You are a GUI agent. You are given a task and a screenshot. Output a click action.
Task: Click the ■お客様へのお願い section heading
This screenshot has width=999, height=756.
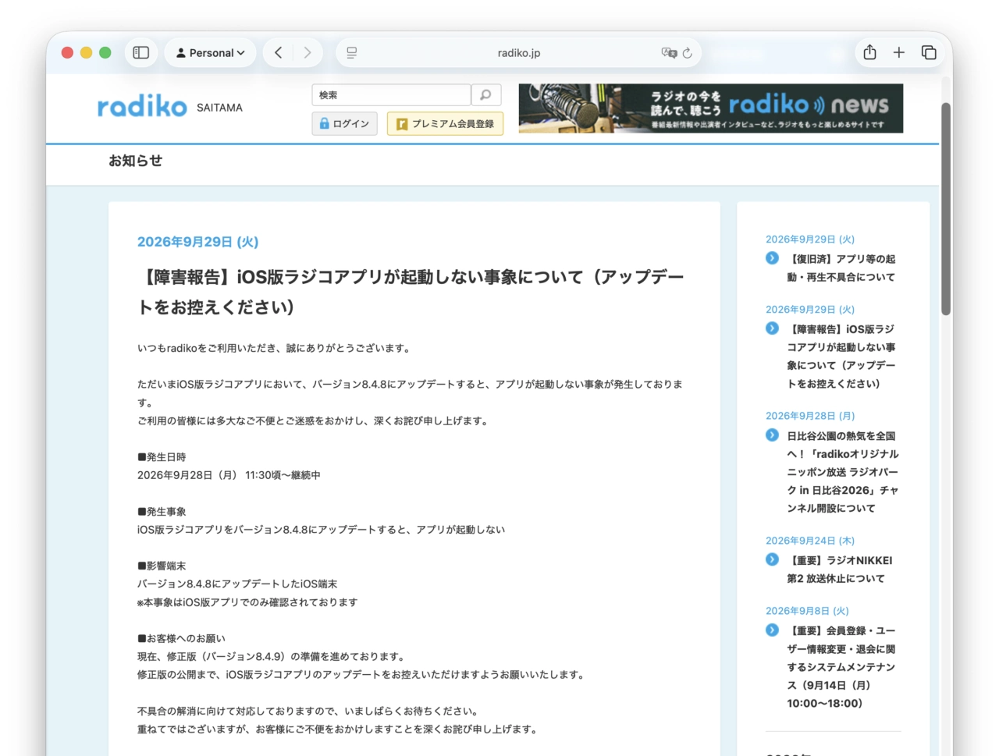tap(181, 638)
